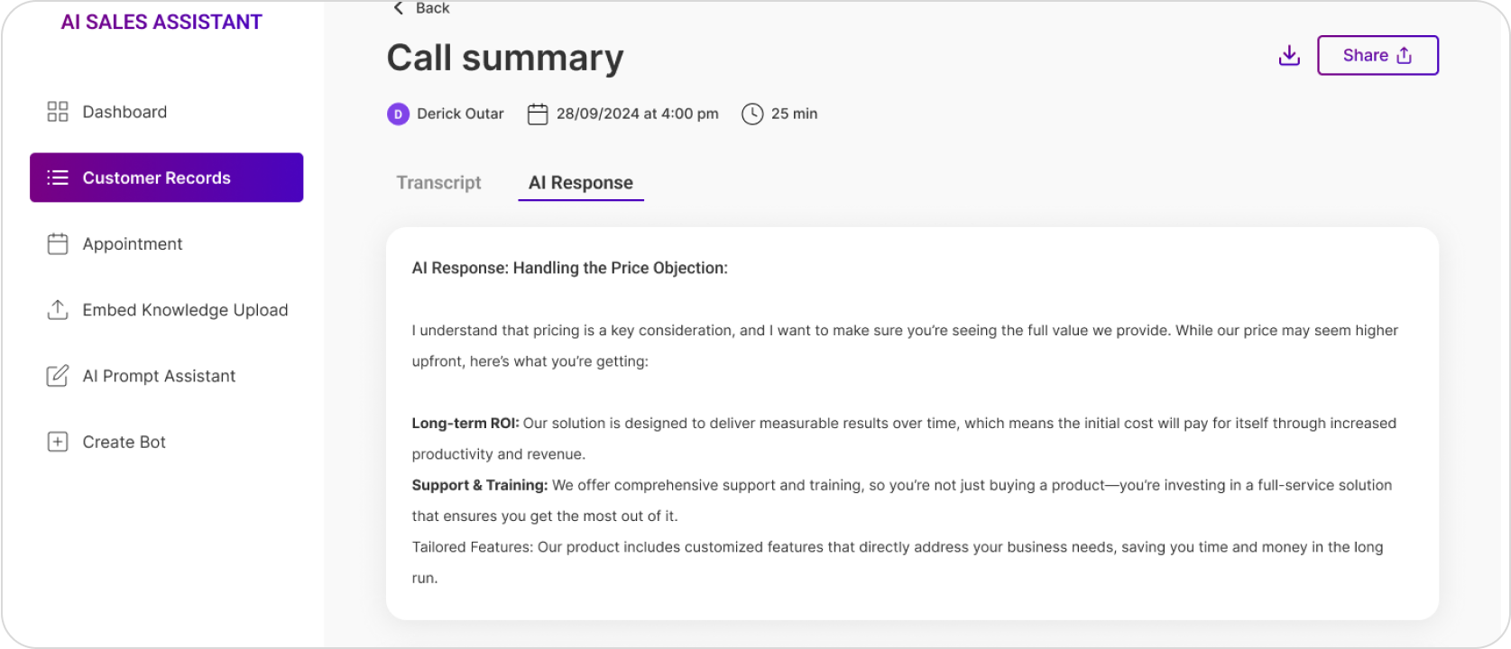Click the Create Bot plus icon
1511x649 pixels.
tap(58, 442)
